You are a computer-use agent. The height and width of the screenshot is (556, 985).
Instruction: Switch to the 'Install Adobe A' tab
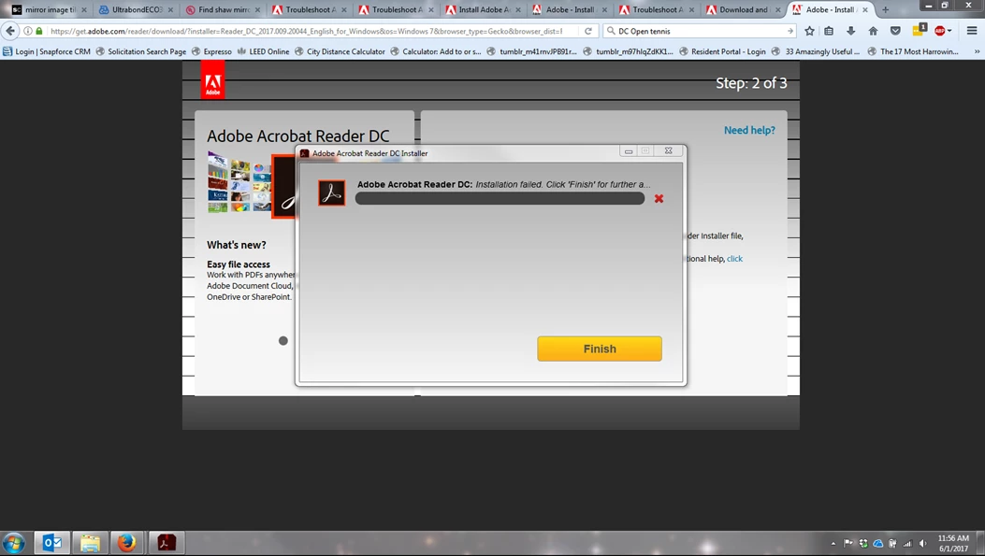coord(483,9)
